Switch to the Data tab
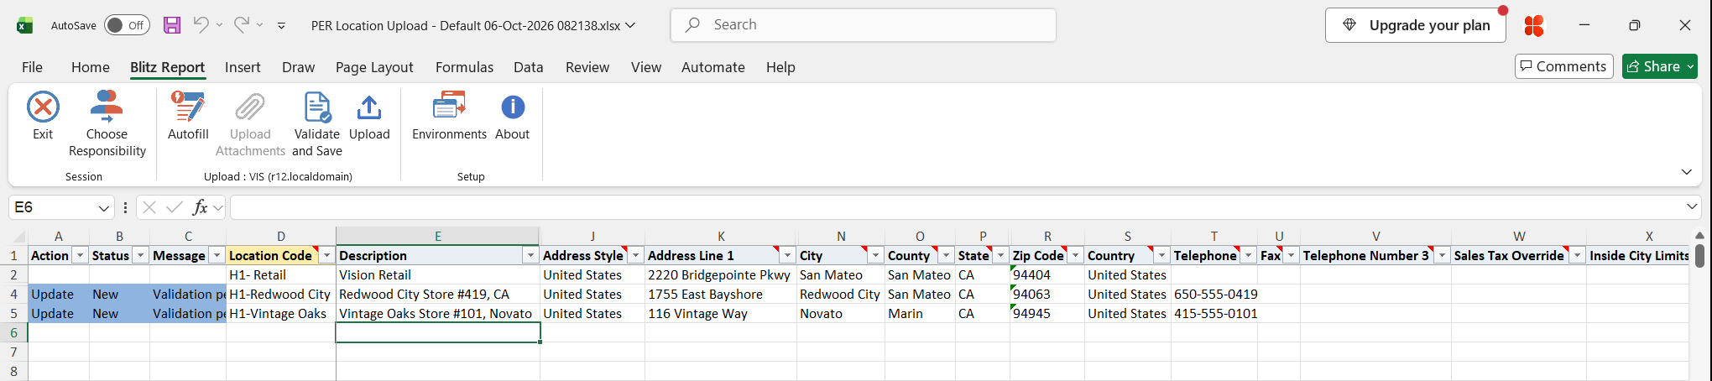This screenshot has width=1712, height=381. [x=529, y=67]
